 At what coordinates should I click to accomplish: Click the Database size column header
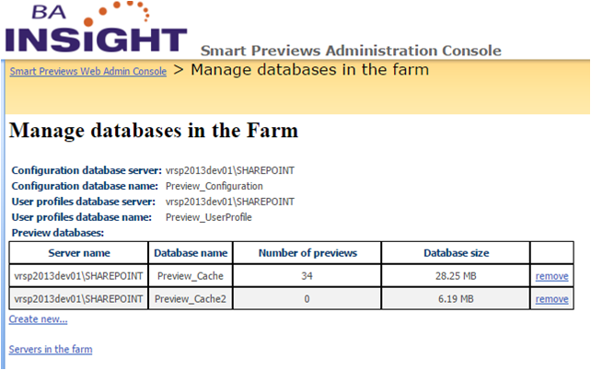456,252
